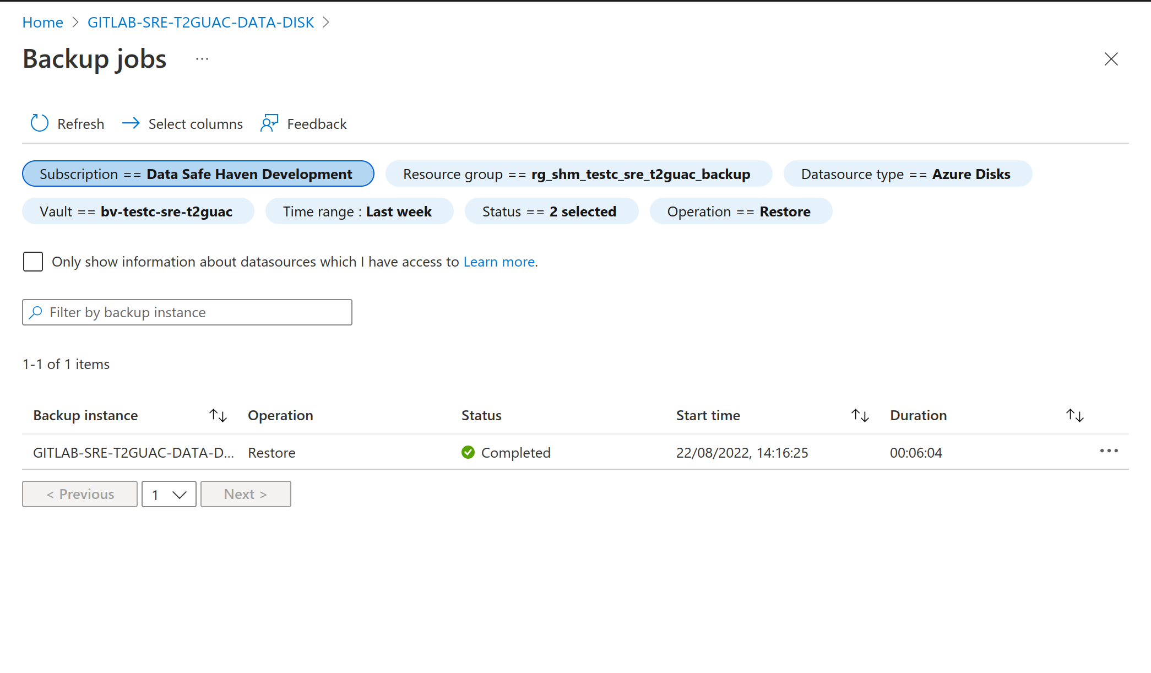Click the Select columns arrow icon
Viewport: 1151px width, 673px height.
131,123
